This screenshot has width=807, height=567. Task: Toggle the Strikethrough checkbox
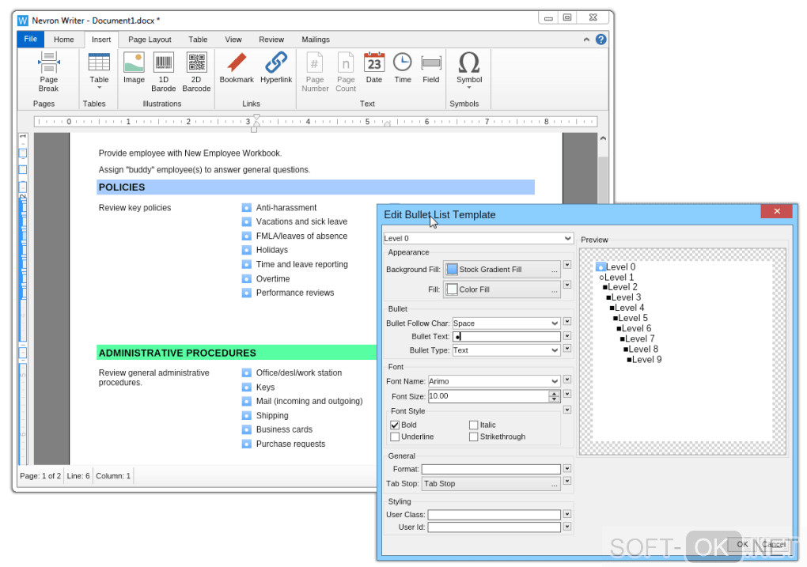(x=473, y=437)
